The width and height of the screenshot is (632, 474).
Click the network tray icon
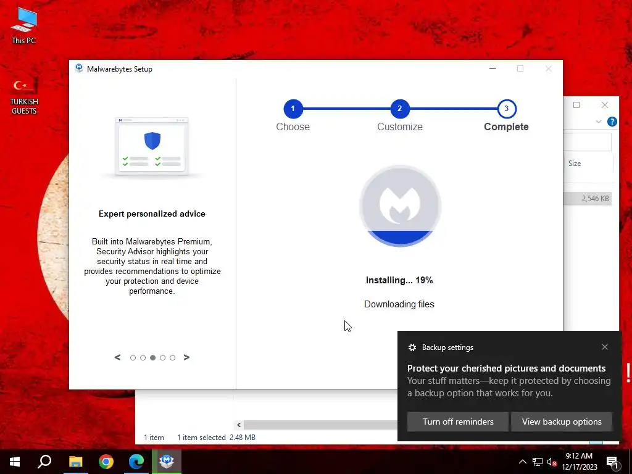(x=538, y=462)
